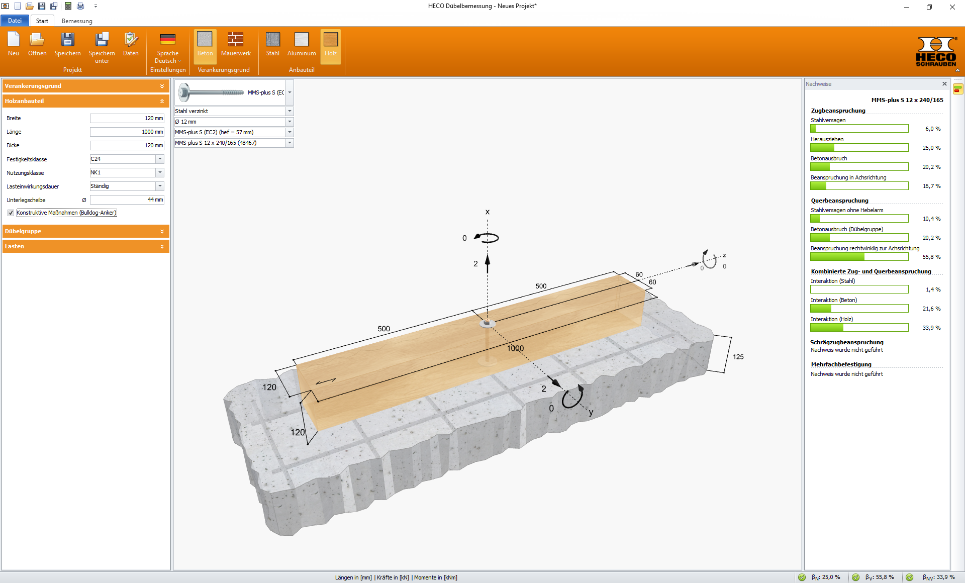
Task: Click the Neu new project ribbon icon
Action: pos(14,44)
